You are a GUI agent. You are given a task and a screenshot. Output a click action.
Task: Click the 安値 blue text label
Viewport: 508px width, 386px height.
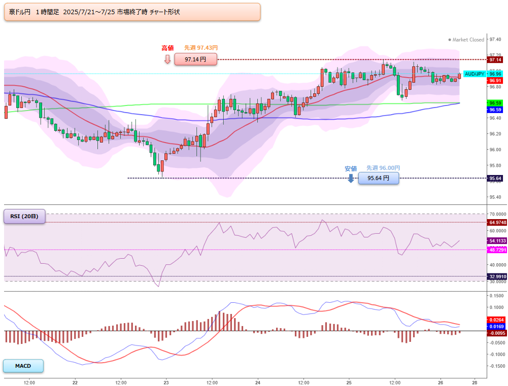pos(351,169)
